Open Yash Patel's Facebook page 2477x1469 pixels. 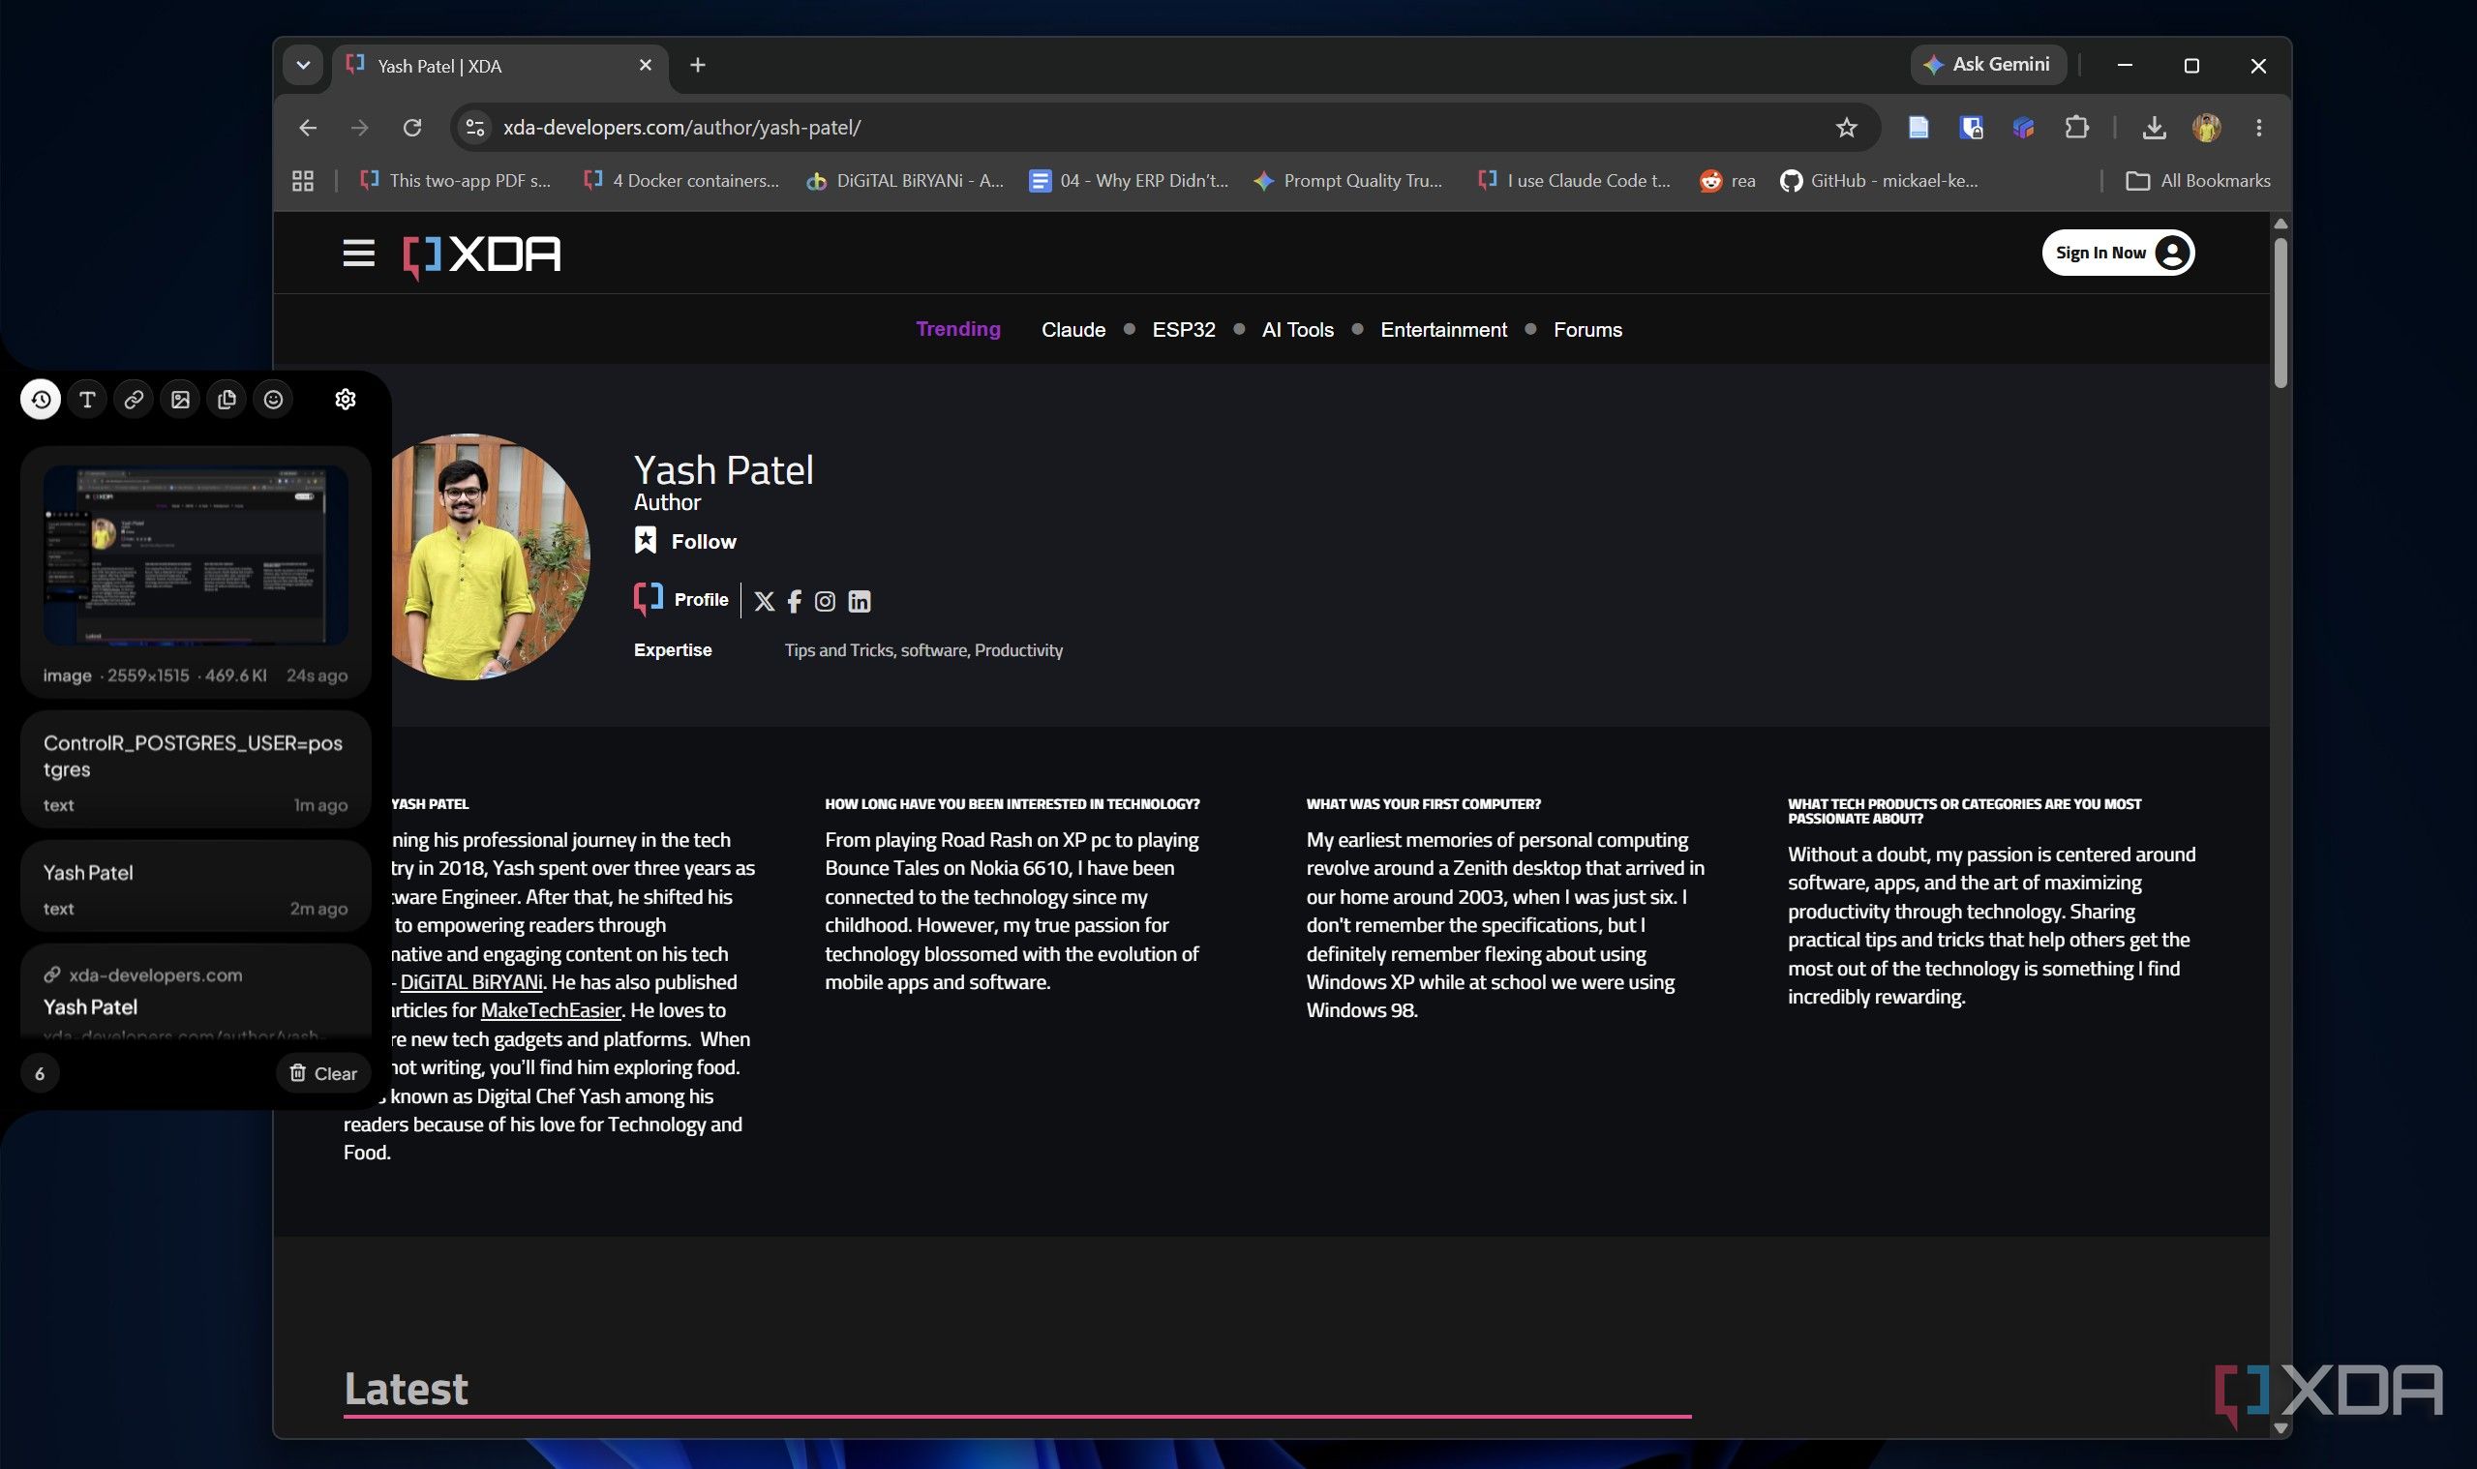pos(794,601)
